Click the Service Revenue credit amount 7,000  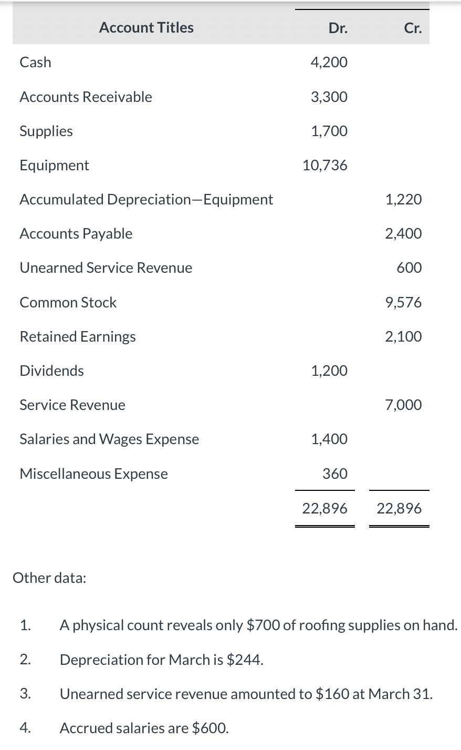(403, 405)
